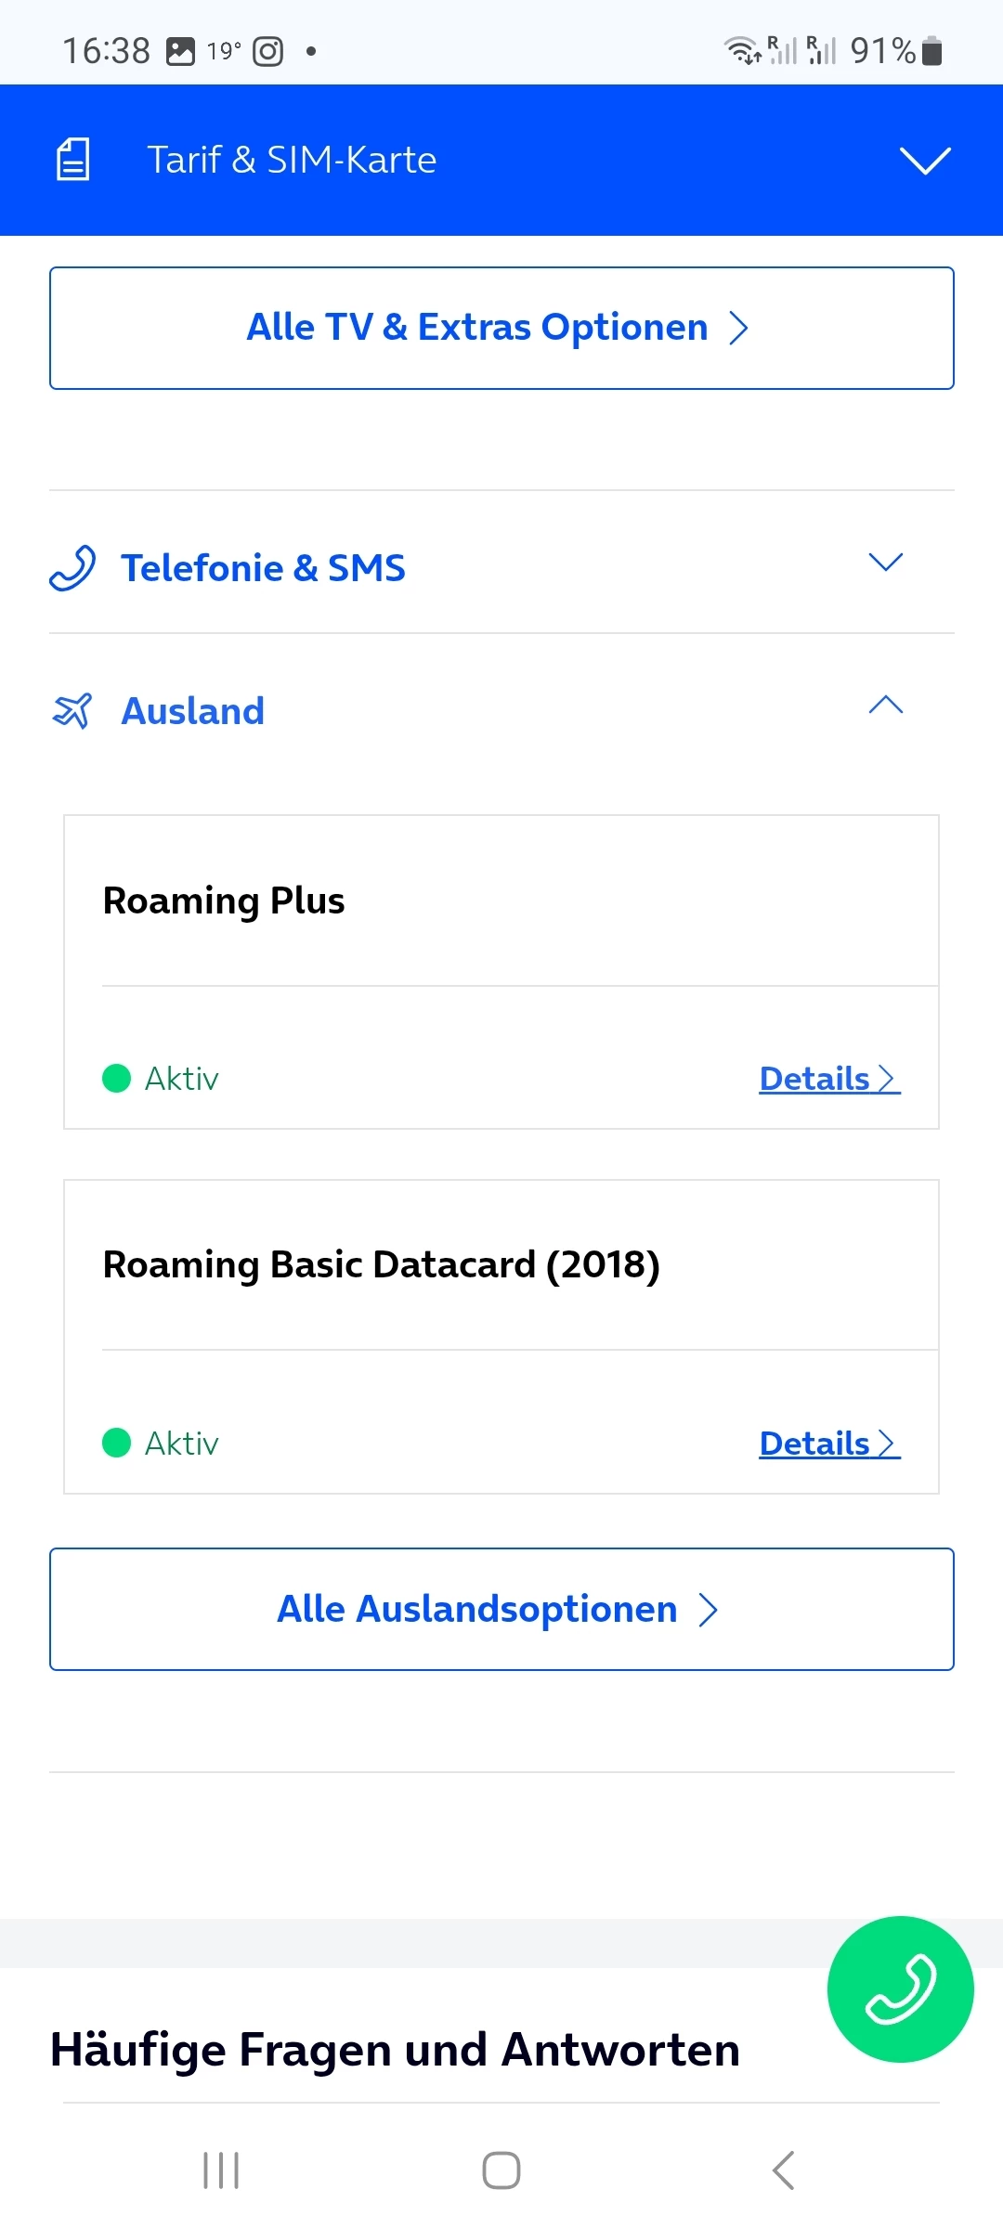Expand the Telefonie & SMS section chevron
Screen dimensions: 1003x2228
click(x=885, y=563)
